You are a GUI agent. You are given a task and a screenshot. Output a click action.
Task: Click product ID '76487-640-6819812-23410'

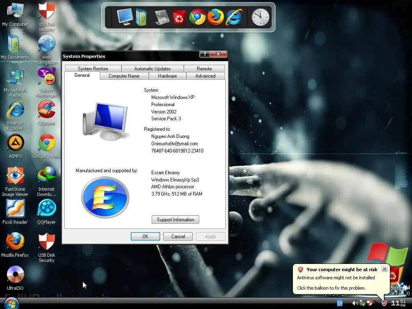(x=177, y=151)
